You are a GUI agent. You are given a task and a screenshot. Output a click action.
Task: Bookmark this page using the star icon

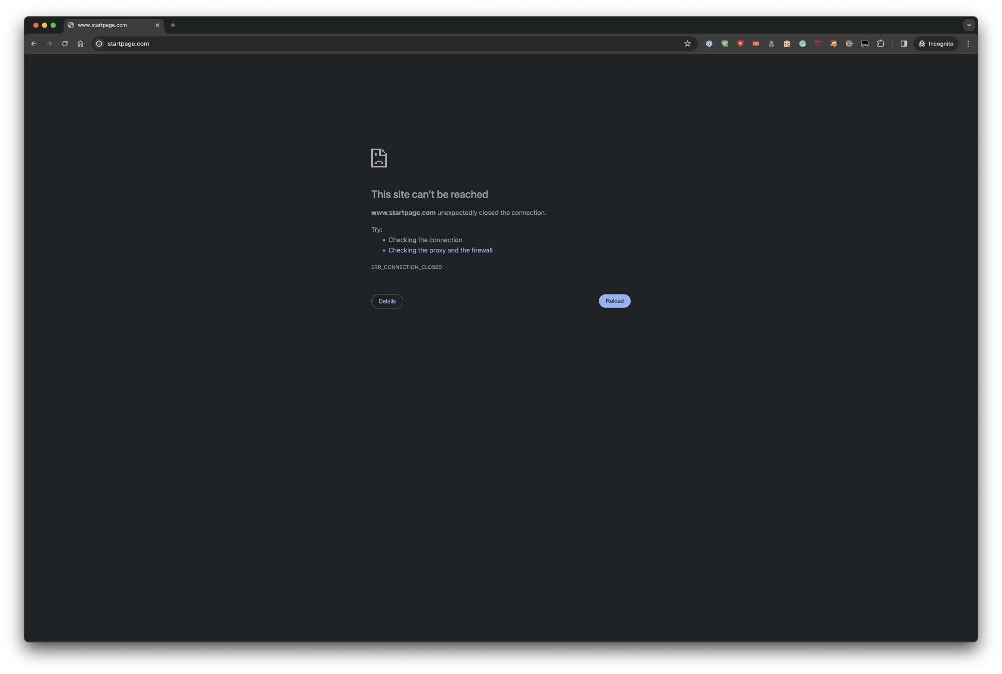(x=687, y=44)
